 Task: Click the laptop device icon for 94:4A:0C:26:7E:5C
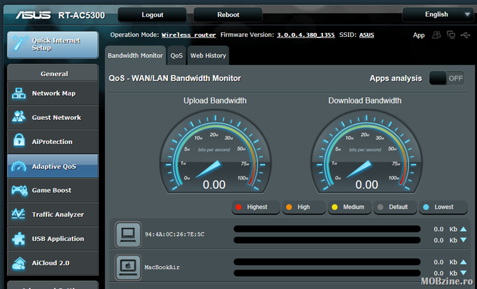tap(128, 234)
